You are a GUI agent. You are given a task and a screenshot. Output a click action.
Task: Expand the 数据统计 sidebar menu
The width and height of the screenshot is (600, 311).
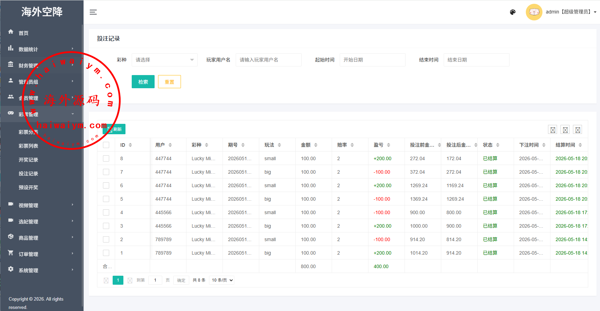[42, 49]
